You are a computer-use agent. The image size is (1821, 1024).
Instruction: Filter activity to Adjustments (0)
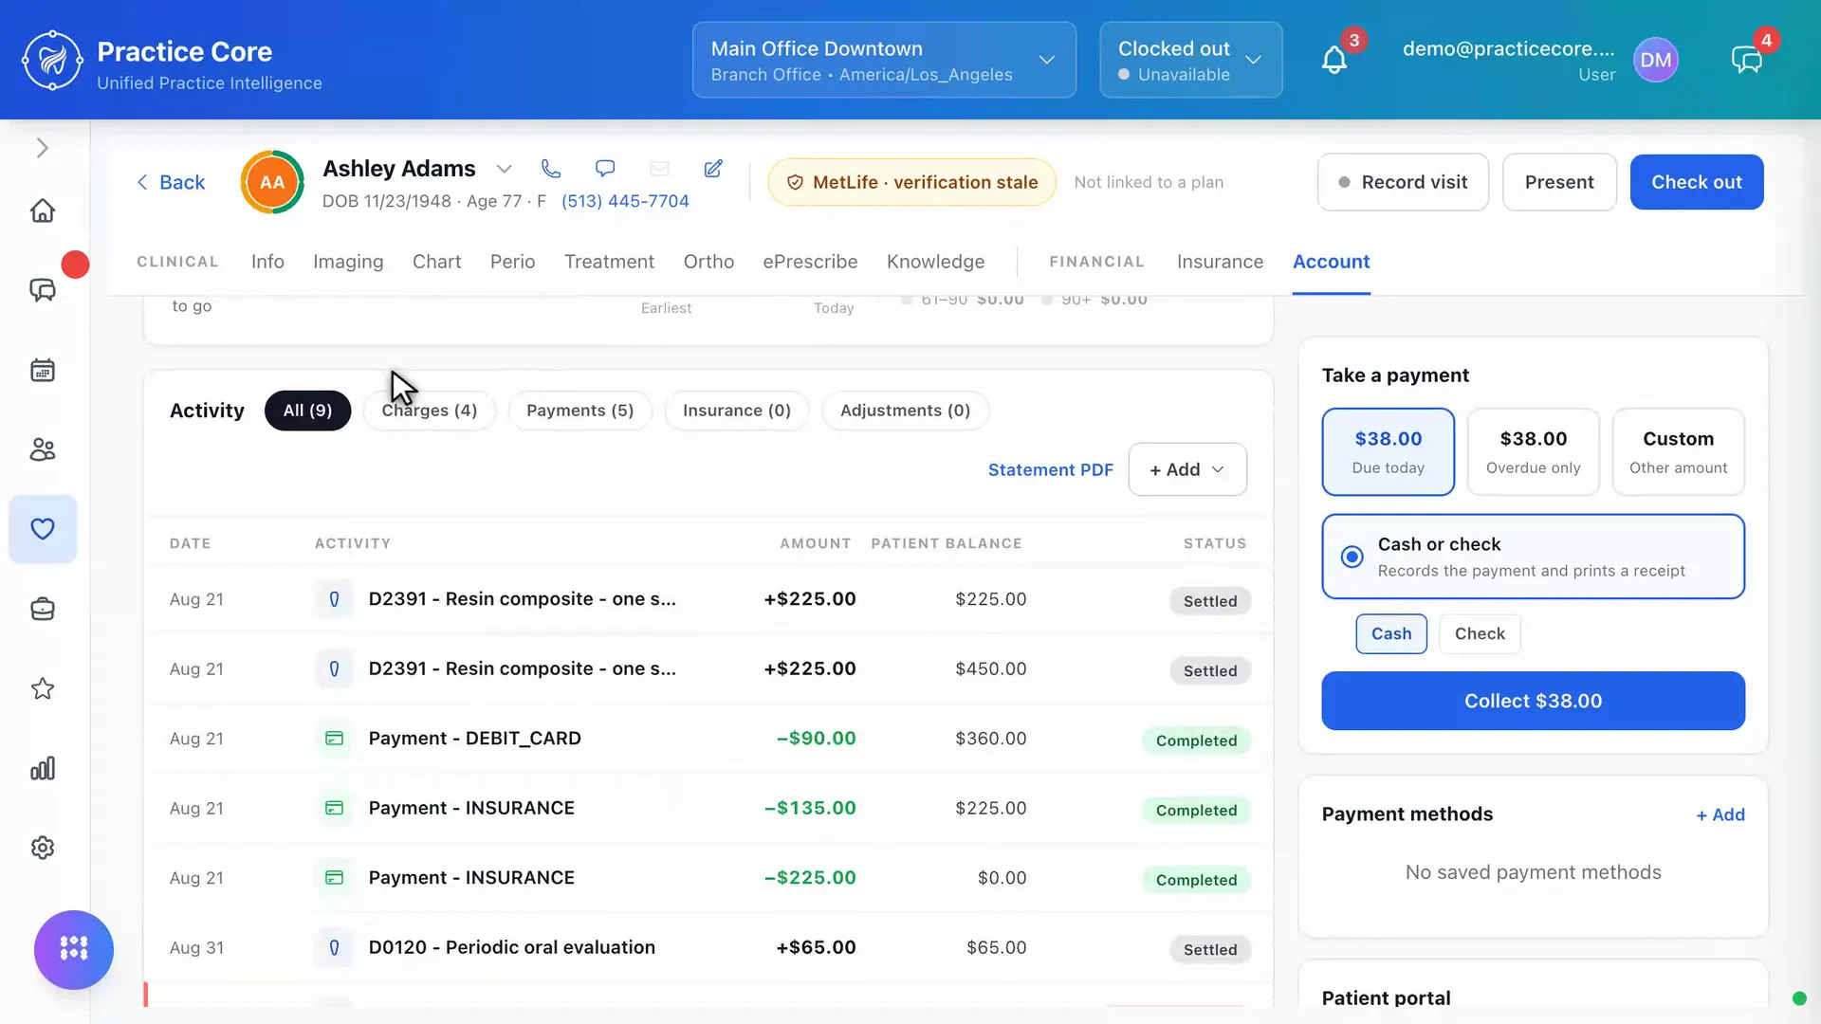tap(905, 411)
